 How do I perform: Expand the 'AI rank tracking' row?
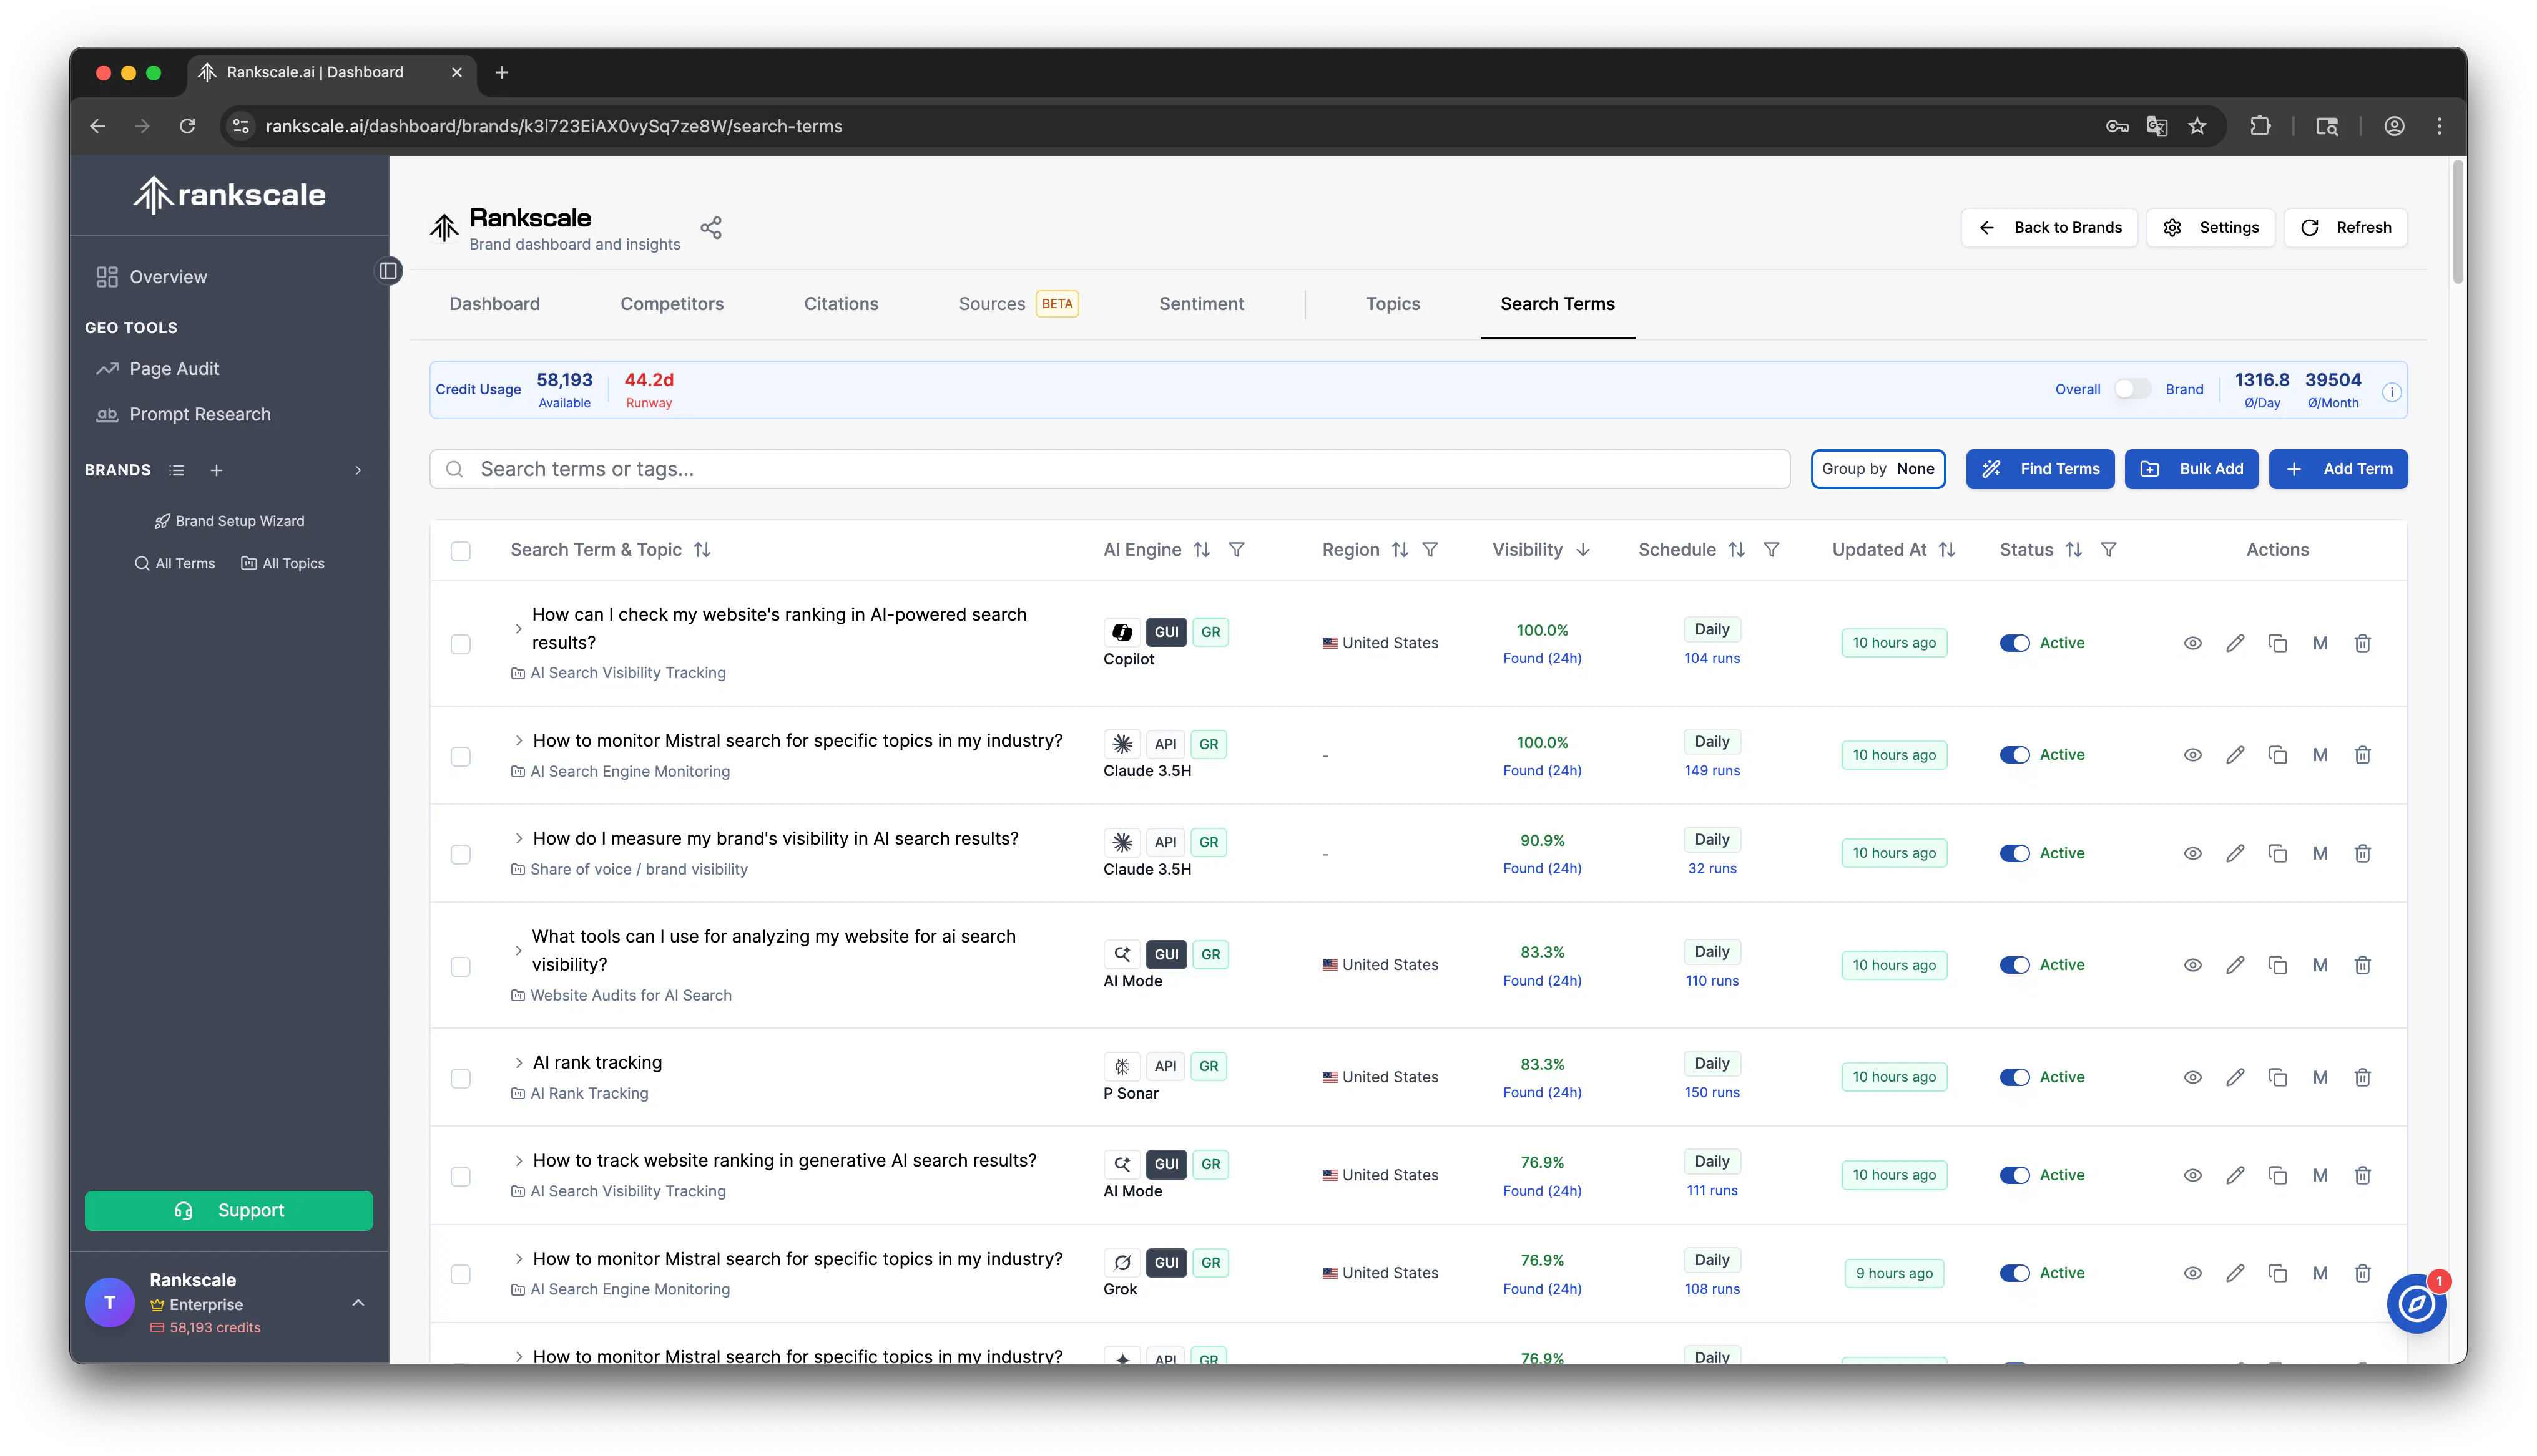tap(518, 1063)
